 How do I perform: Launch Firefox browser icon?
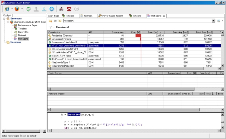[x=17, y=9]
